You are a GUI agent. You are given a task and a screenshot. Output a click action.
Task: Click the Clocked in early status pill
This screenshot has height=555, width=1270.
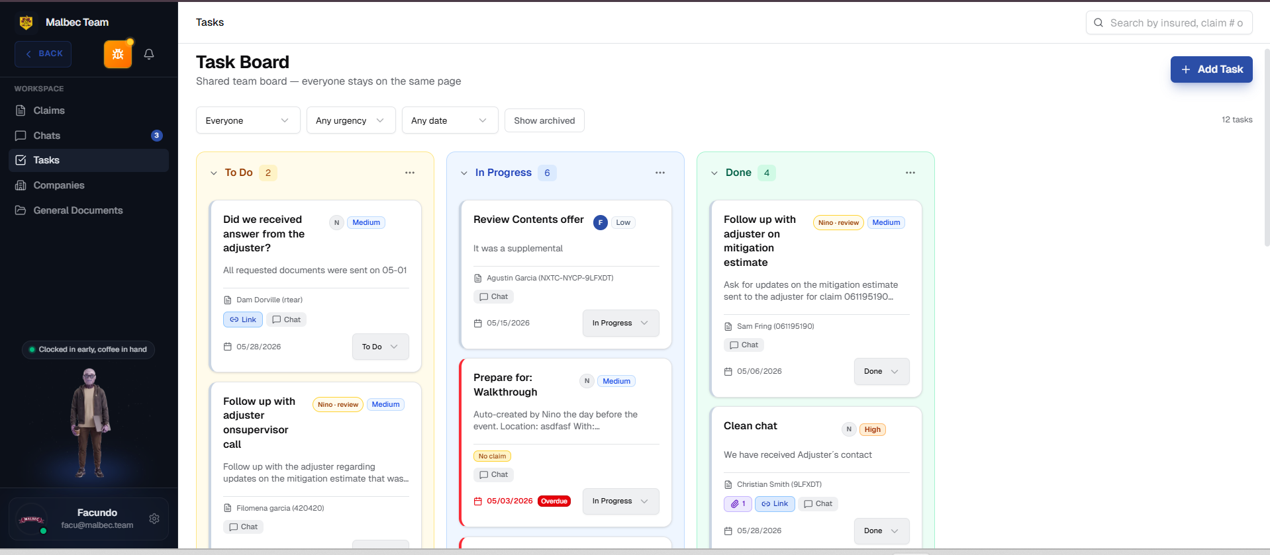89,349
